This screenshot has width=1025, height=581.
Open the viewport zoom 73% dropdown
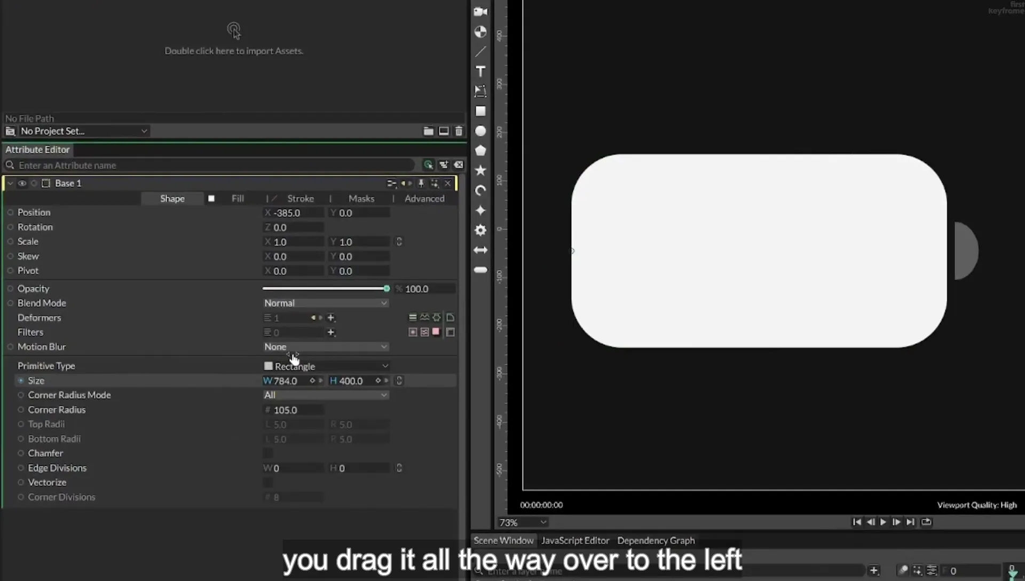point(523,522)
